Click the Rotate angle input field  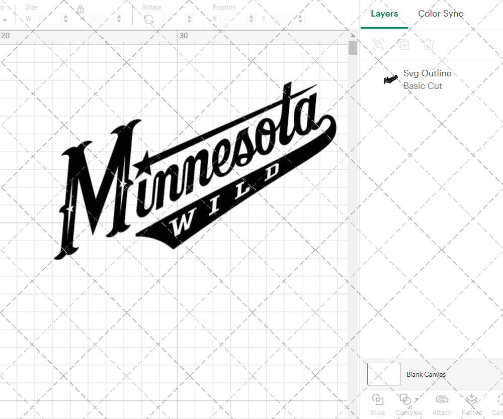pyautogui.click(x=172, y=19)
